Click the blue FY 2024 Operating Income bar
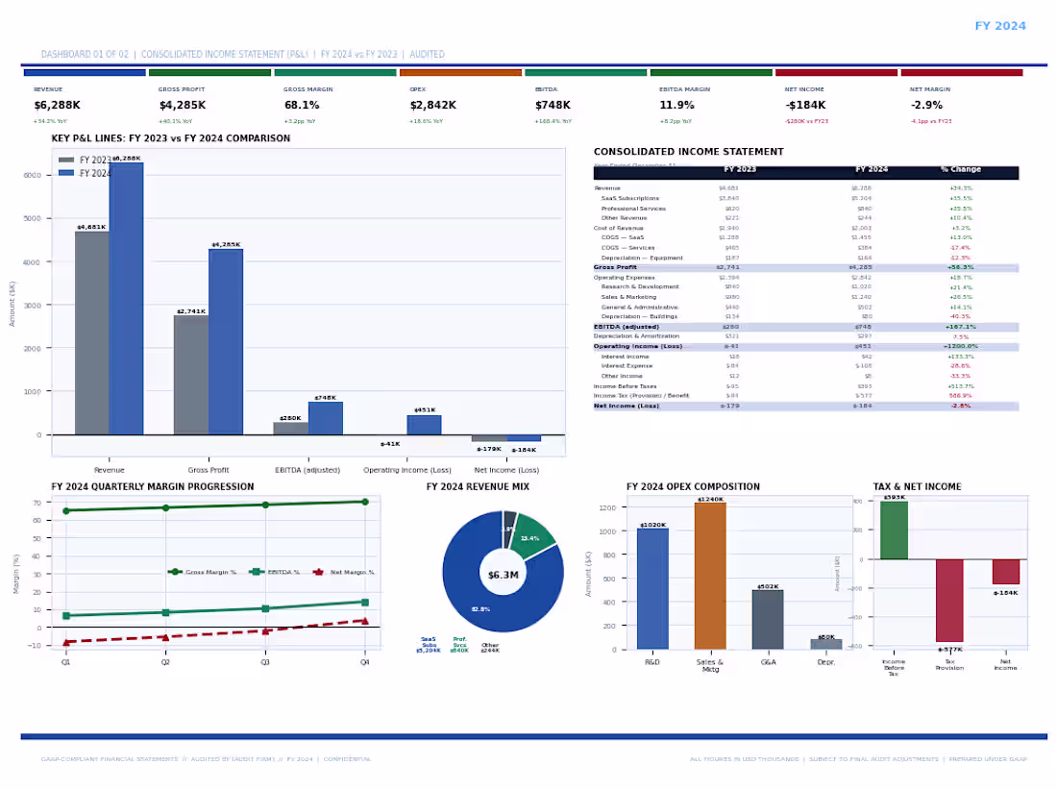This screenshot has height=790, width=1057. (x=425, y=425)
